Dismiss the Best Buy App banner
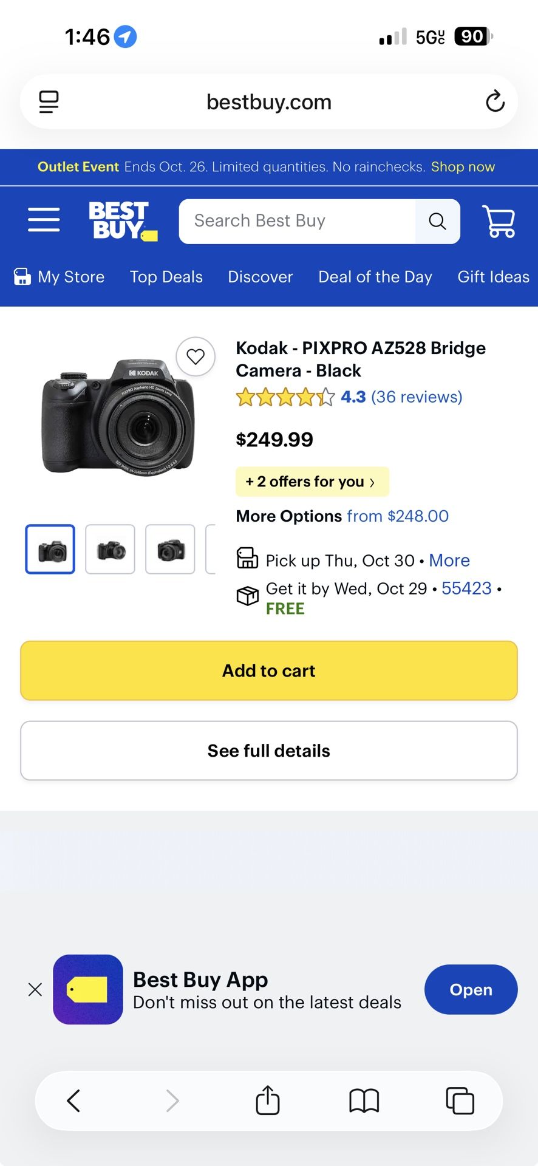The width and height of the screenshot is (538, 1166). click(35, 989)
